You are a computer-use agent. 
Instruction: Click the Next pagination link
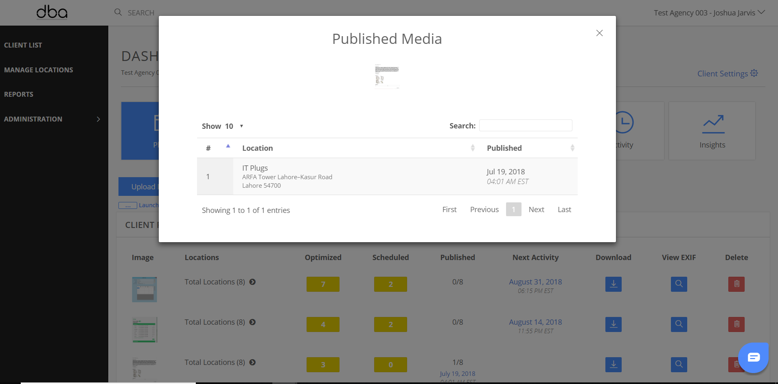tap(536, 210)
